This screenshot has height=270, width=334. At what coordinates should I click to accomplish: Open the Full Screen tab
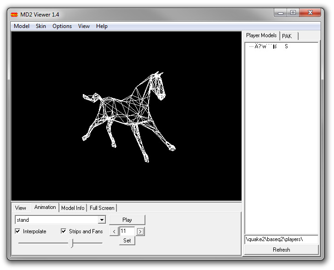(x=102, y=208)
